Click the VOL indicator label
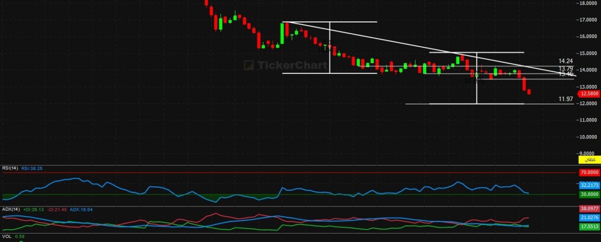This screenshot has height=242, width=601. coord(7,236)
